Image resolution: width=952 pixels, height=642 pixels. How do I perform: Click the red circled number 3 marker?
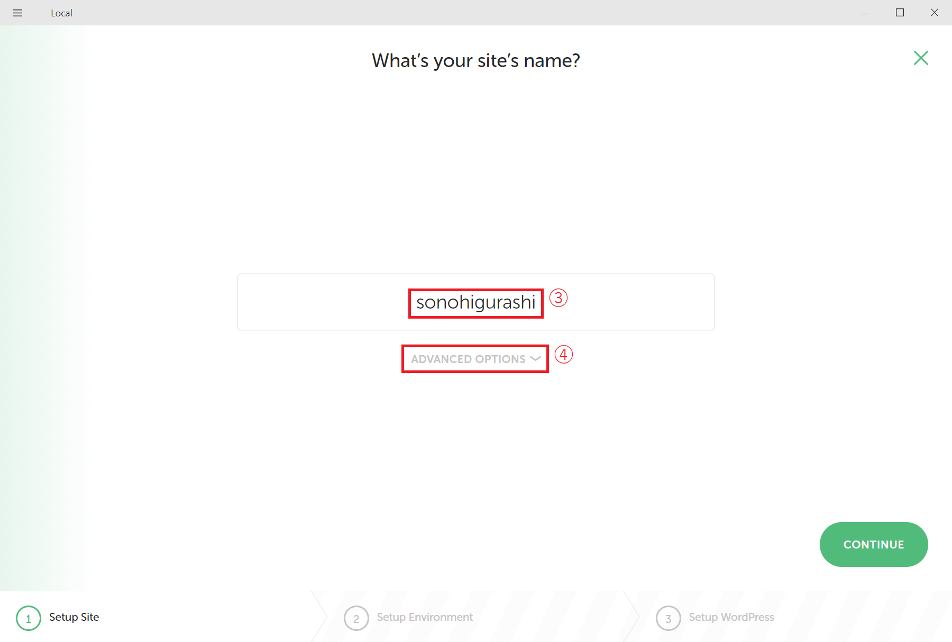coord(559,298)
